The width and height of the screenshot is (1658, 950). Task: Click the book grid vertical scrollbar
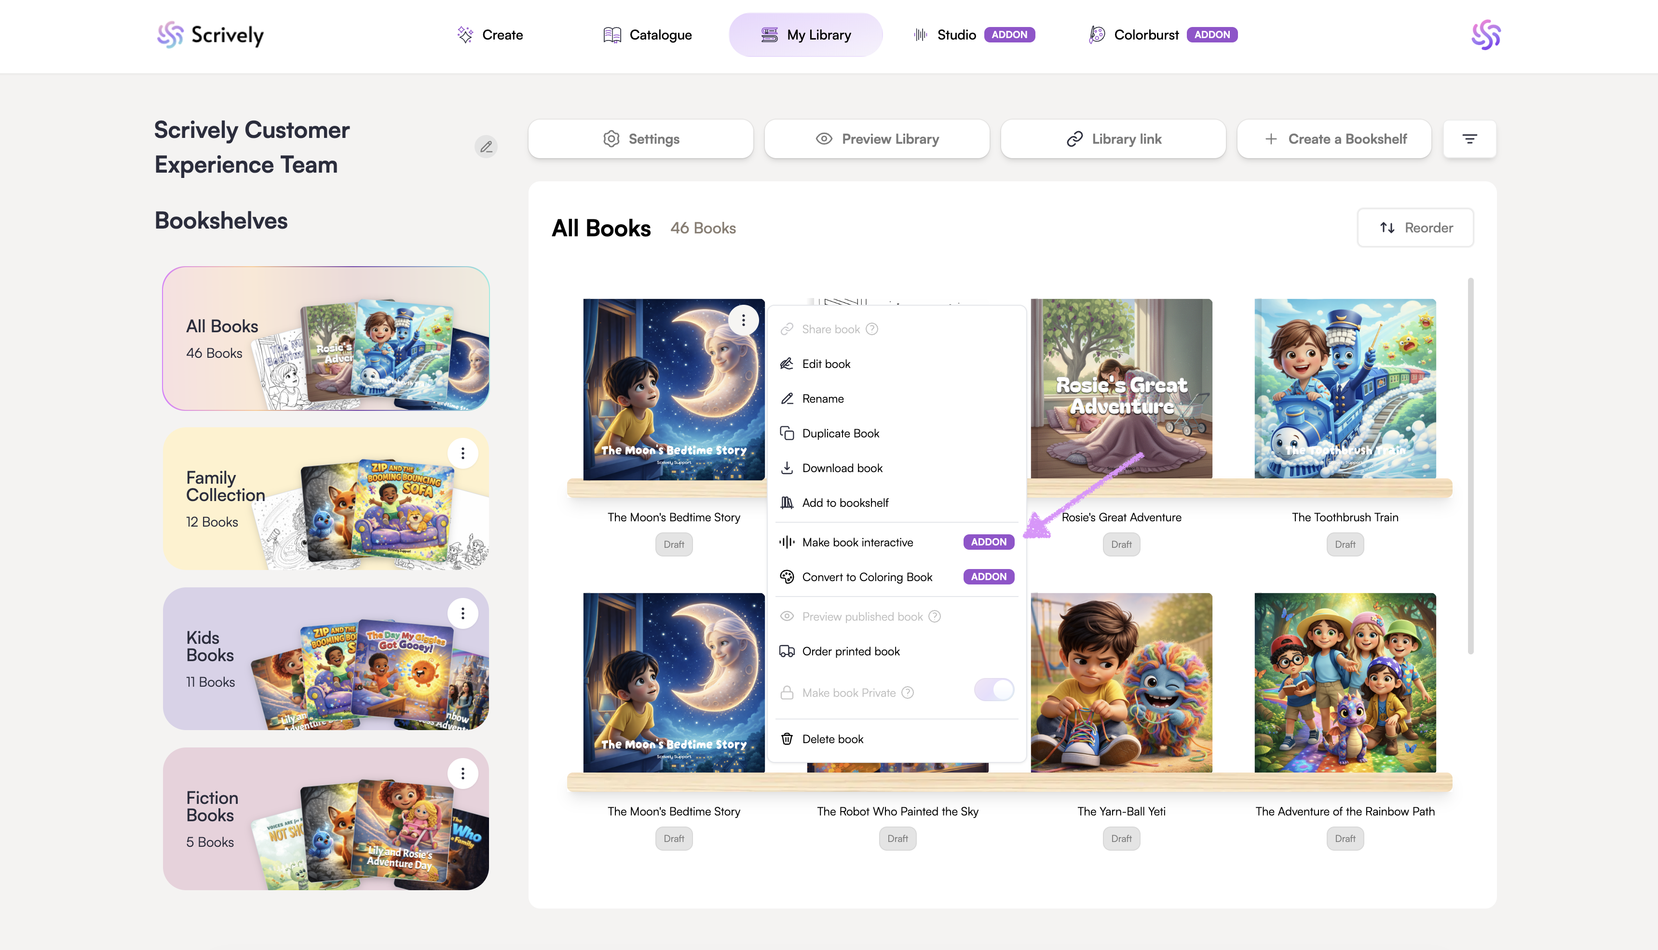(1471, 465)
